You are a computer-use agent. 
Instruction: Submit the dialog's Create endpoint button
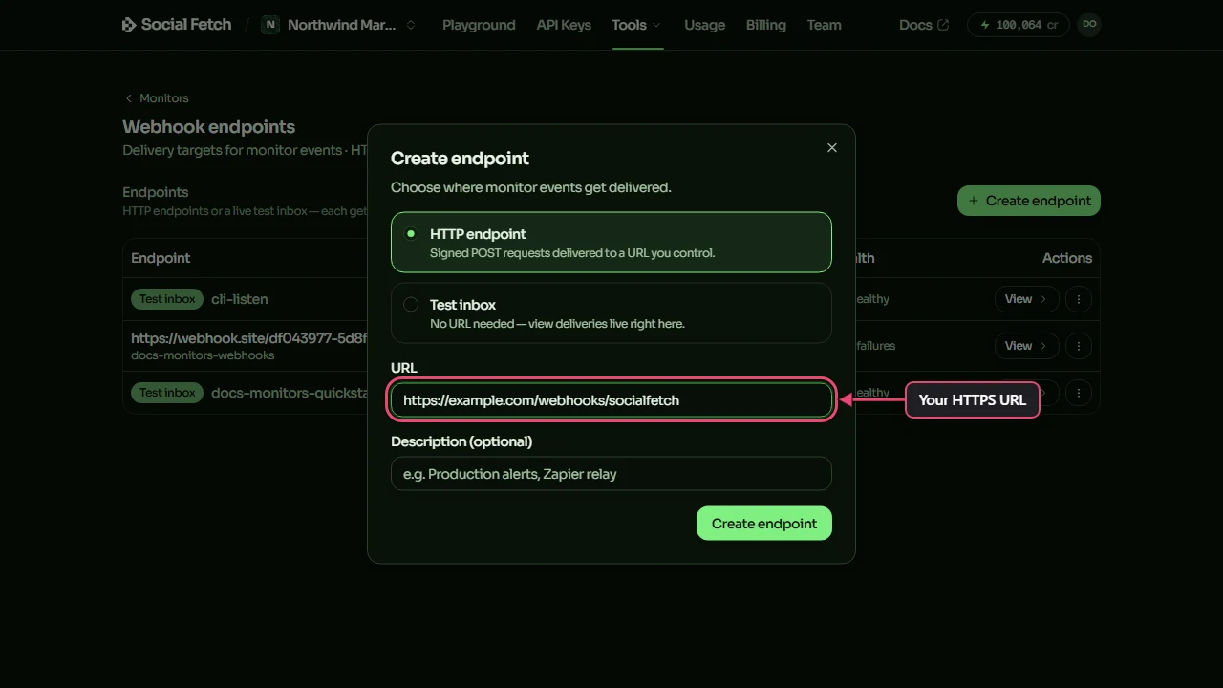point(764,524)
